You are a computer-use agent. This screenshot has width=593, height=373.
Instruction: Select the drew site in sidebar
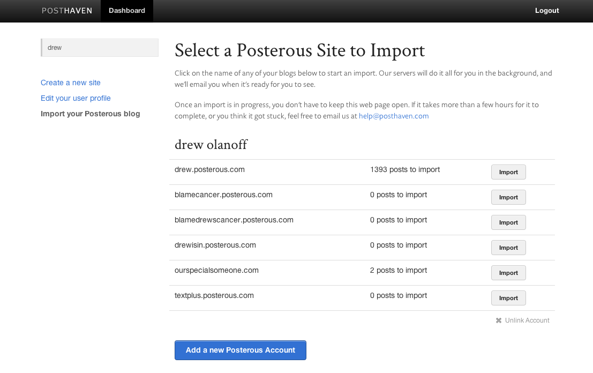click(100, 48)
